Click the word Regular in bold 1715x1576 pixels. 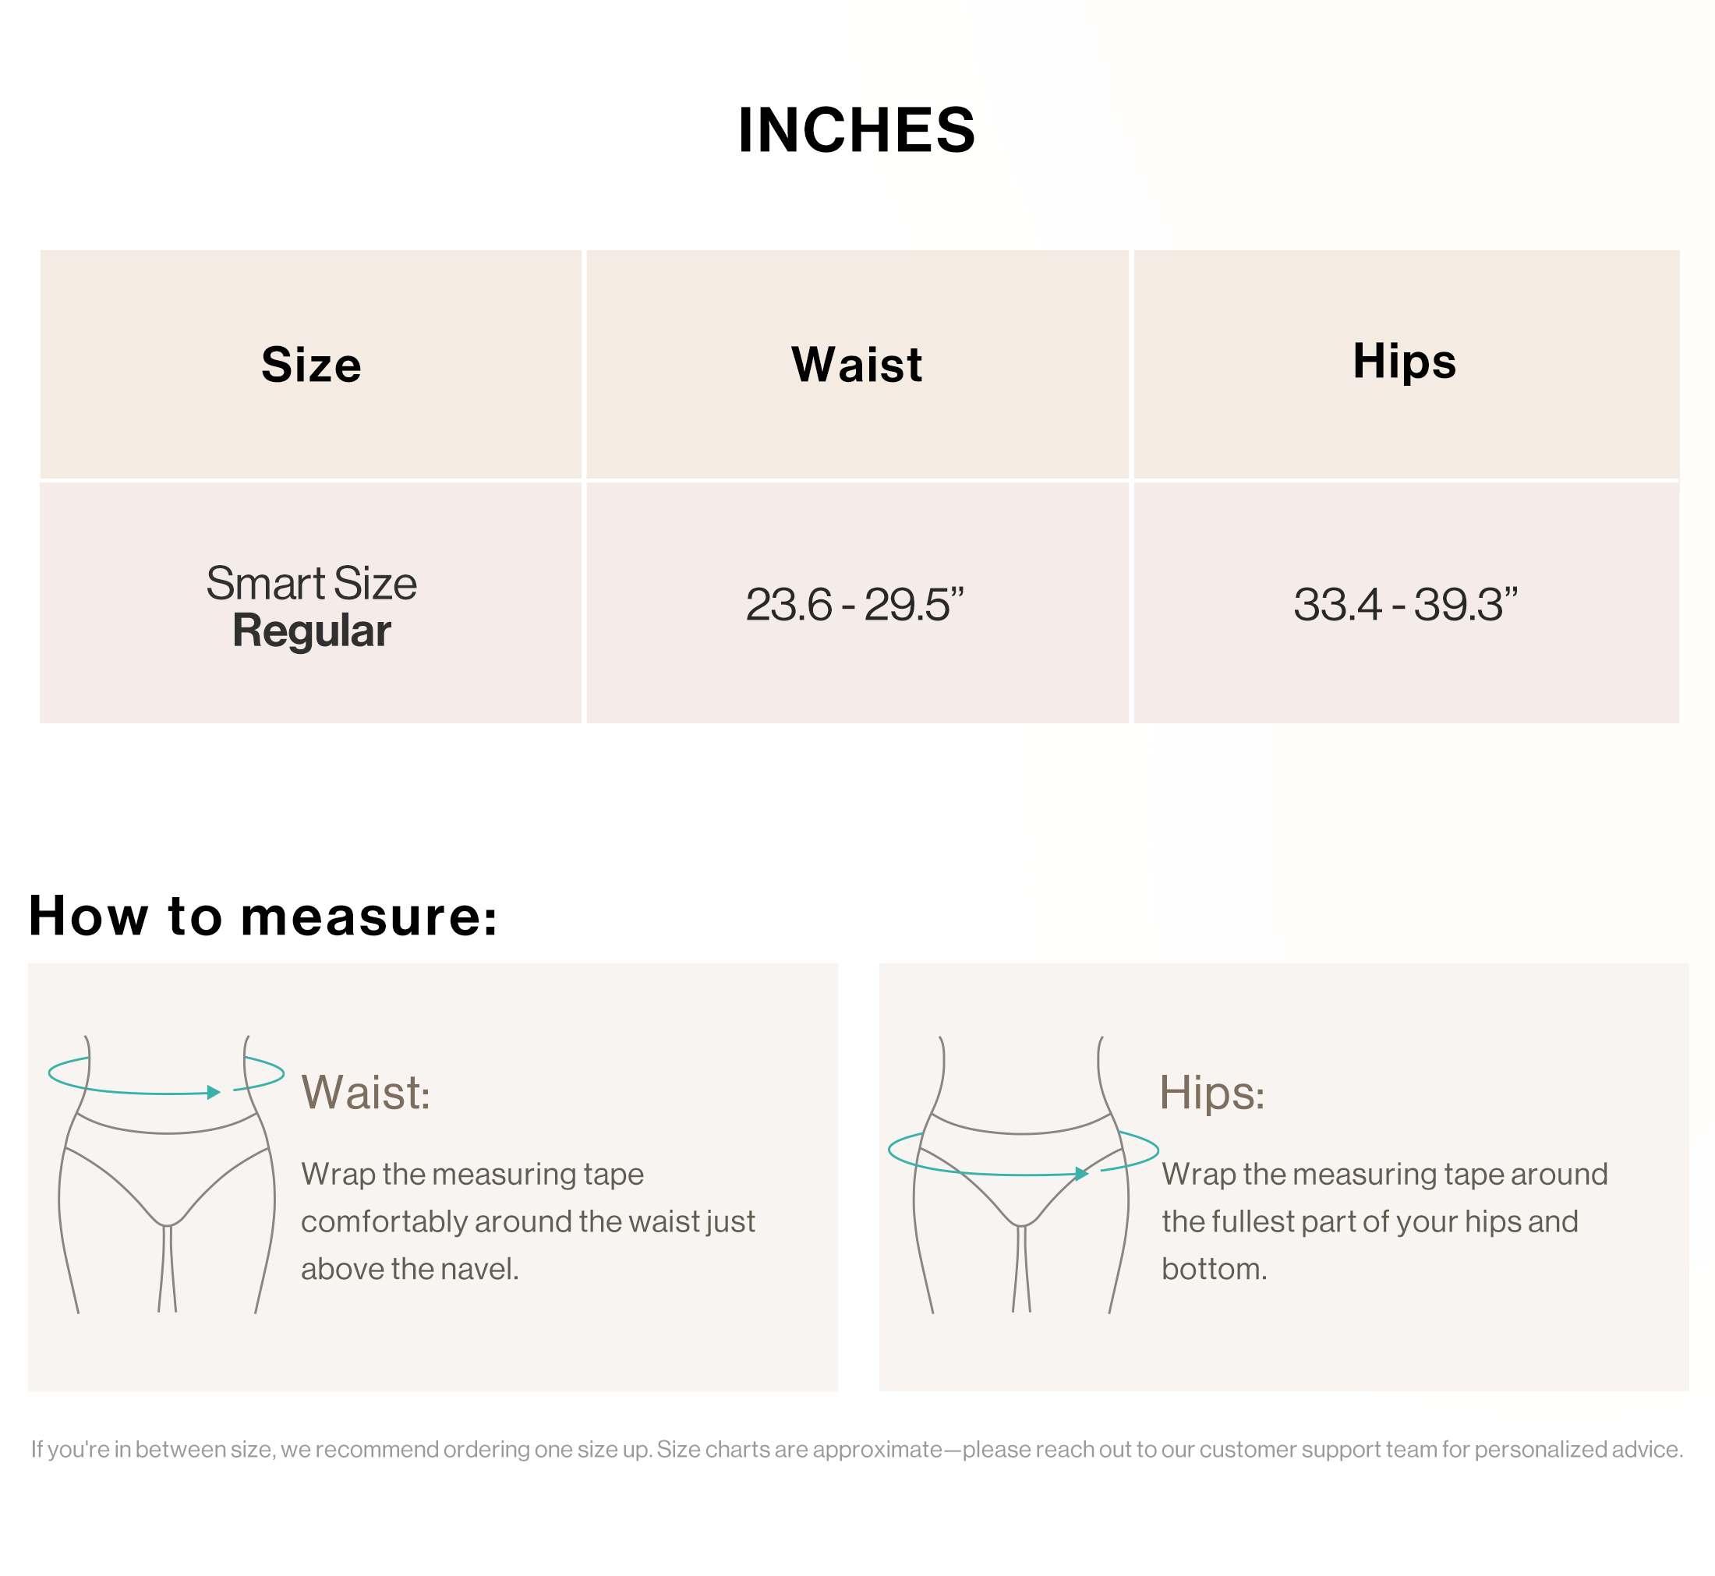(311, 631)
